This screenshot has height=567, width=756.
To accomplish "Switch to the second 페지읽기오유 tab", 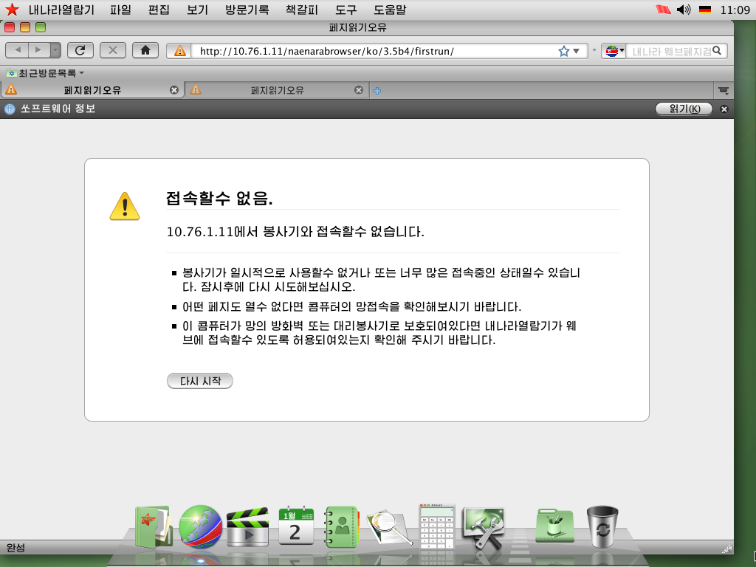I will tap(277, 89).
